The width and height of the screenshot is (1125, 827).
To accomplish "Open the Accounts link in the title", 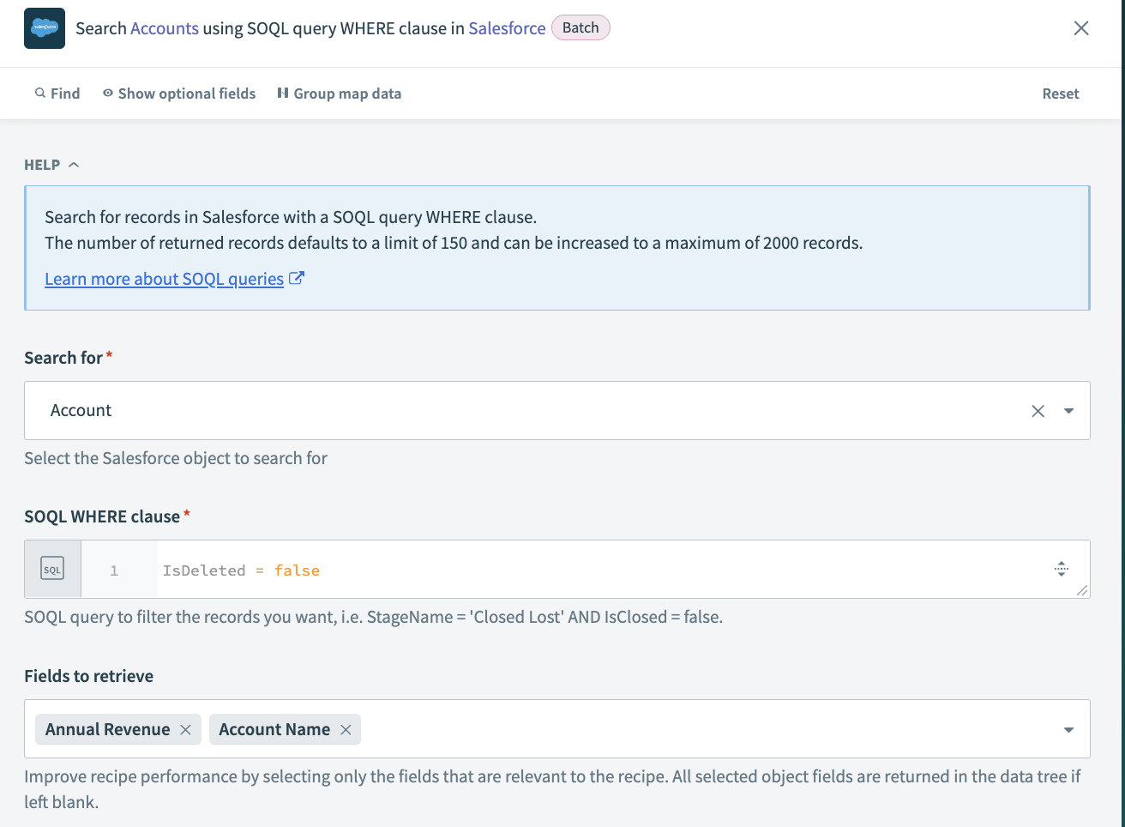I will (164, 27).
